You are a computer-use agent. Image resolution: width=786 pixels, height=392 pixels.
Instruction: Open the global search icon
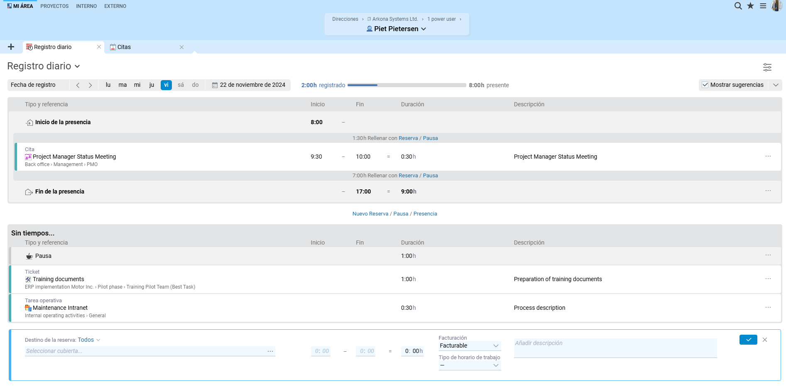(x=738, y=6)
